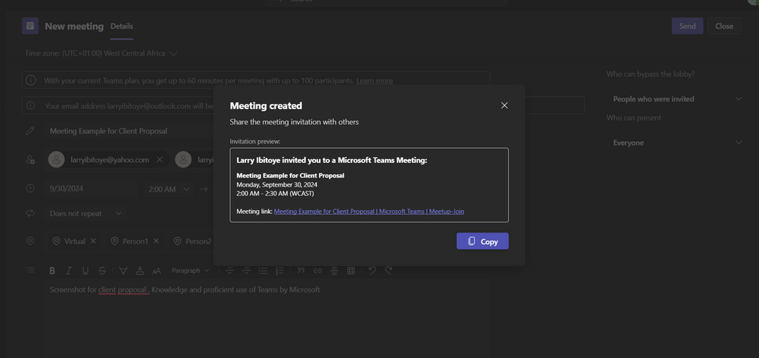The height and width of the screenshot is (358, 759).
Task: Open the 2:00 AM start time dropdown
Action: pos(169,189)
